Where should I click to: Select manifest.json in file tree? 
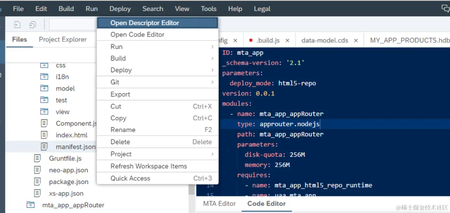[76, 147]
